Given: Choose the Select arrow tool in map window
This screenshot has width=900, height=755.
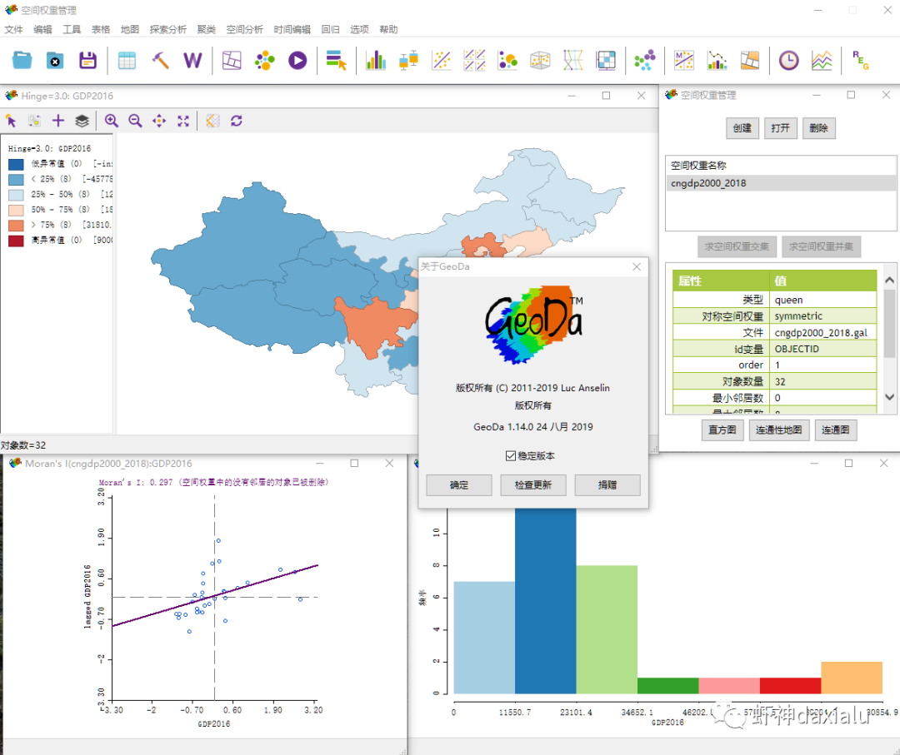Looking at the screenshot, I should [x=11, y=121].
